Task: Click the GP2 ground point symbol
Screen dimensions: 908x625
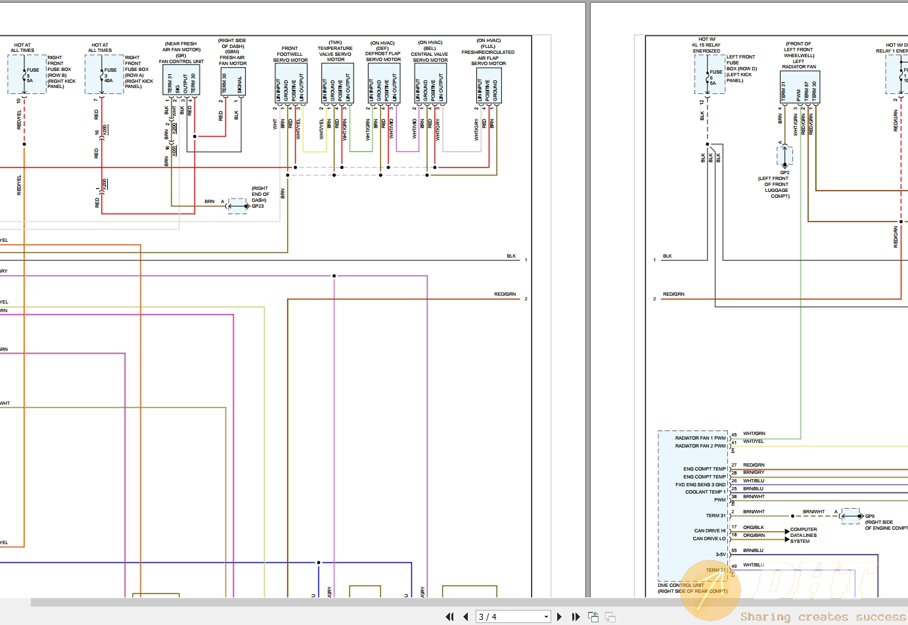Action: coord(785,156)
